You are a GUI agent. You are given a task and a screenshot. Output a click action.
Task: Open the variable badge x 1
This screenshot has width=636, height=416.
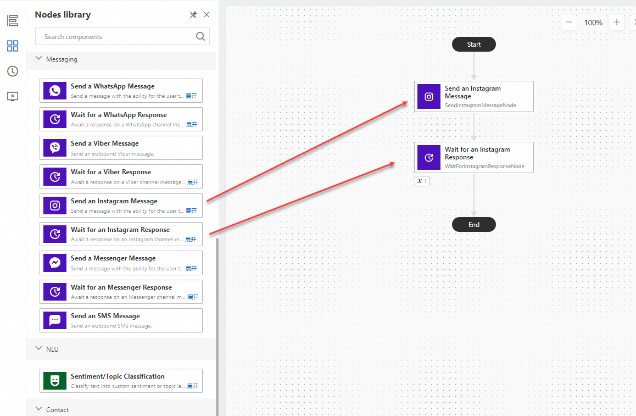point(422,181)
